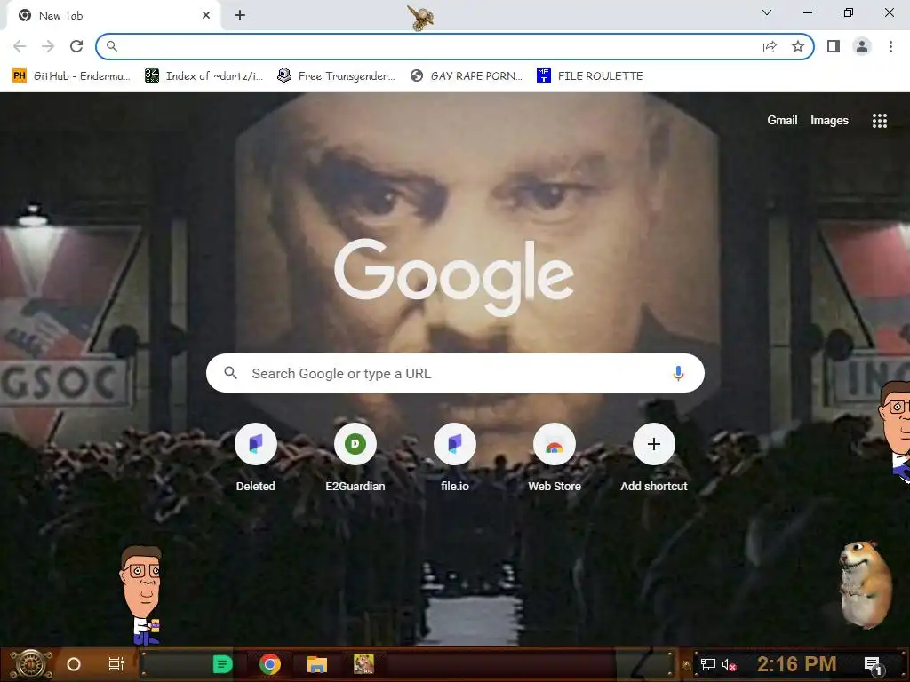Close the New Tab tab

(x=206, y=15)
